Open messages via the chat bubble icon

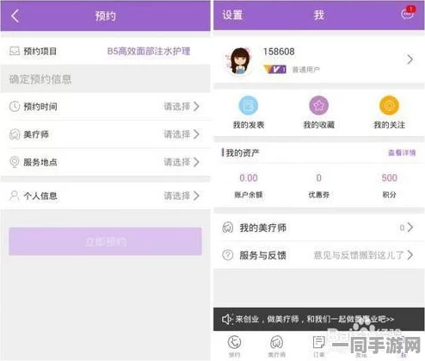click(x=408, y=13)
